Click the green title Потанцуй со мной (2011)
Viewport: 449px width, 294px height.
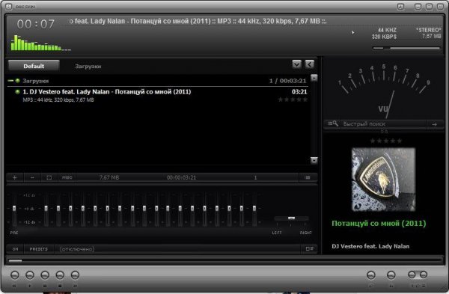(x=379, y=223)
